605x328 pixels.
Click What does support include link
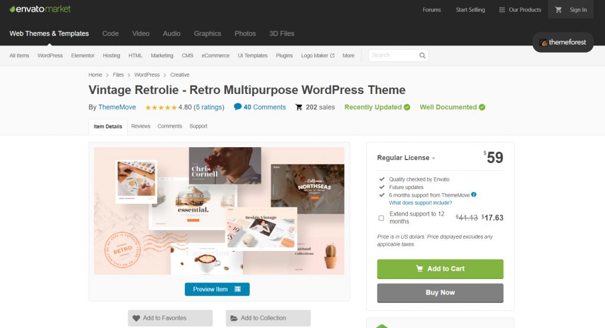click(420, 203)
